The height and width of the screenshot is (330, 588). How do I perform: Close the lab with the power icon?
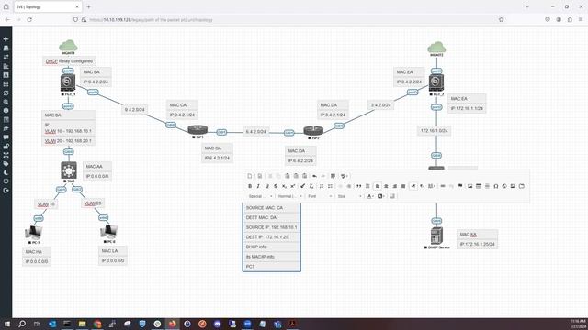click(x=6, y=181)
